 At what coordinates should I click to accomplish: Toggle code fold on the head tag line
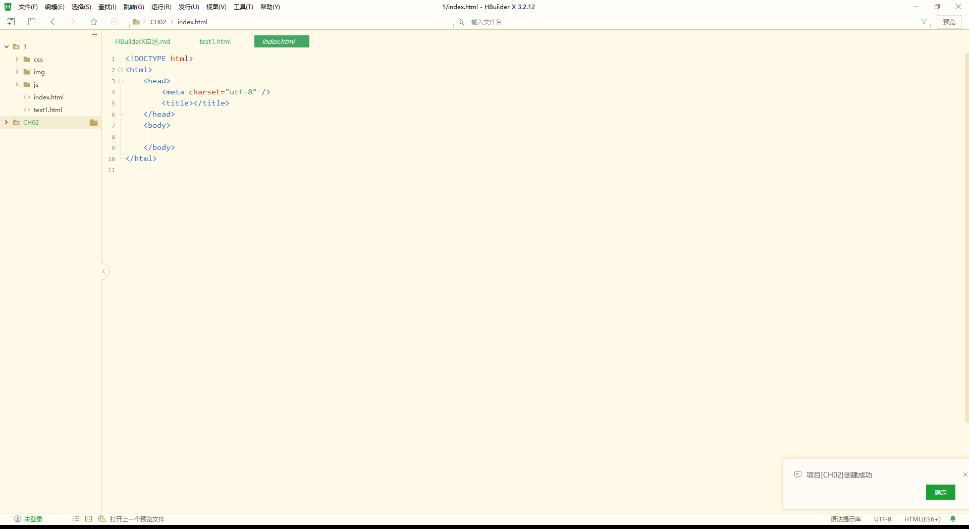[x=121, y=81]
